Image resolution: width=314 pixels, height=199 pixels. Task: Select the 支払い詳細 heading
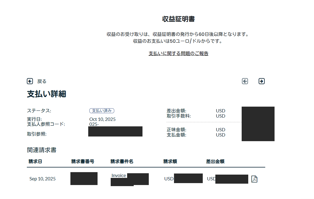click(x=47, y=94)
